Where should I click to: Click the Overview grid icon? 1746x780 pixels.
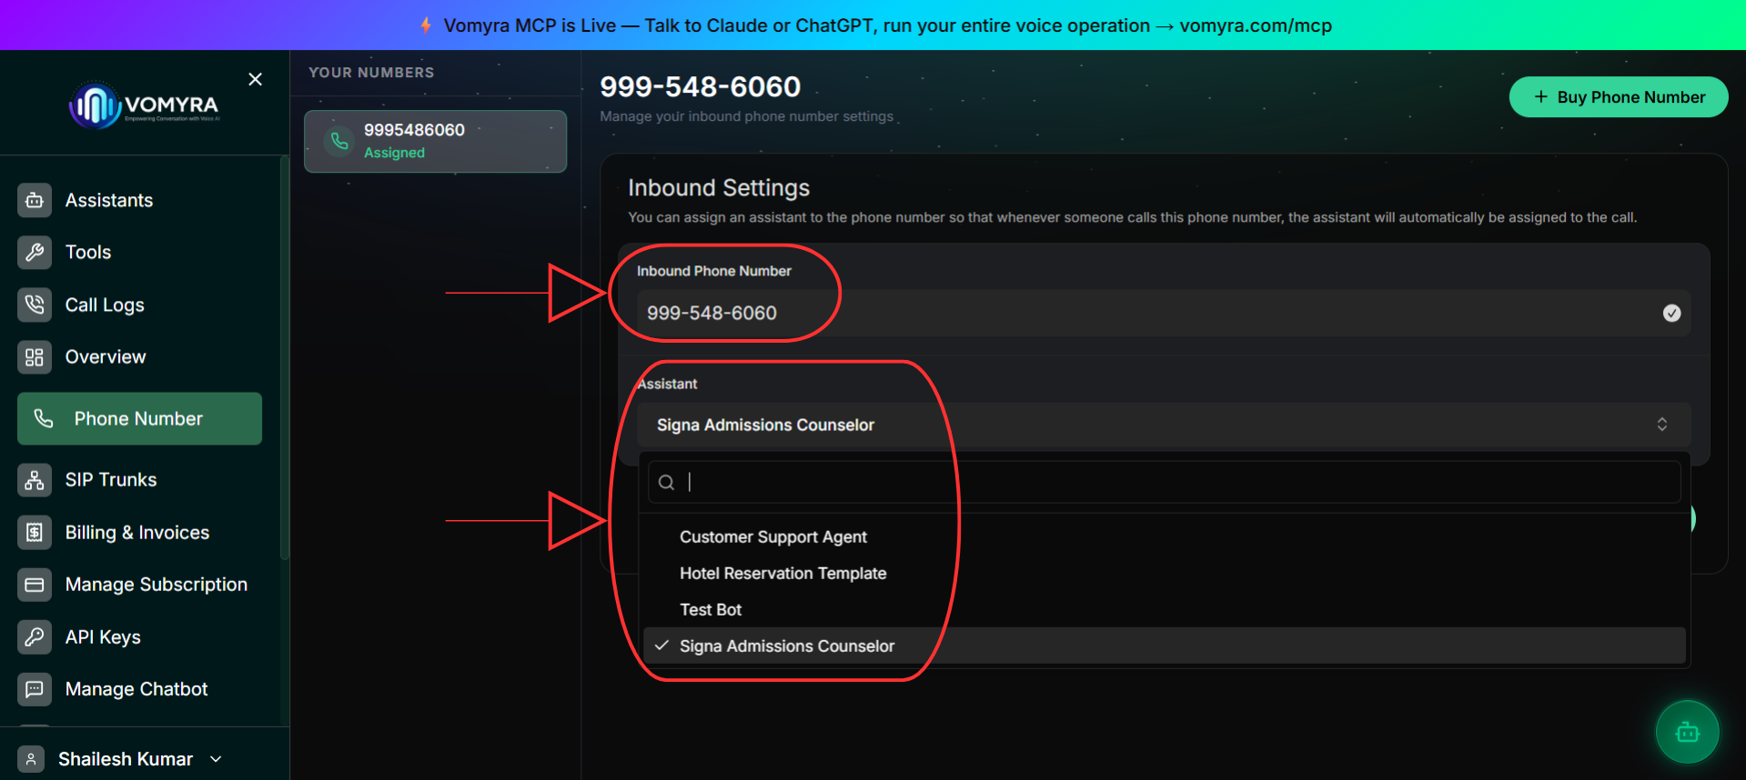tap(35, 356)
